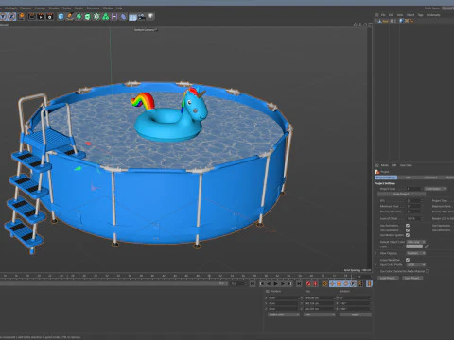Open the Default Object Color dropdown
Viewport: 454px width, 340px height.
click(x=416, y=242)
